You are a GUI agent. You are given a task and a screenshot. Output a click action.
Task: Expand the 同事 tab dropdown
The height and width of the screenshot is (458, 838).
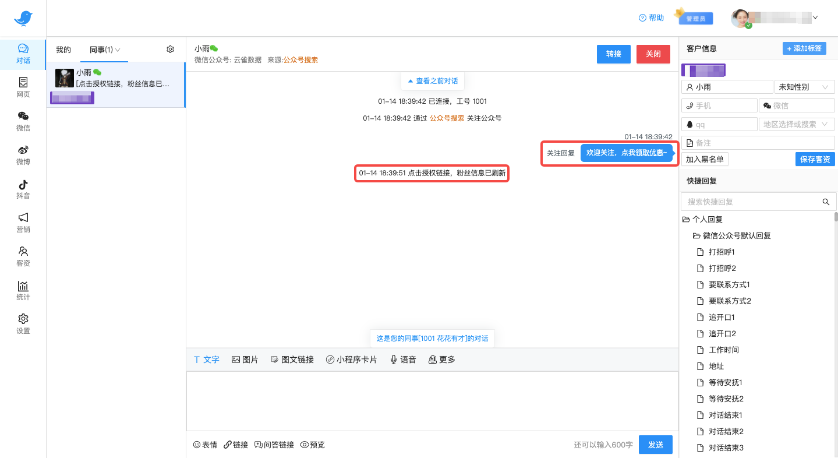[119, 50]
